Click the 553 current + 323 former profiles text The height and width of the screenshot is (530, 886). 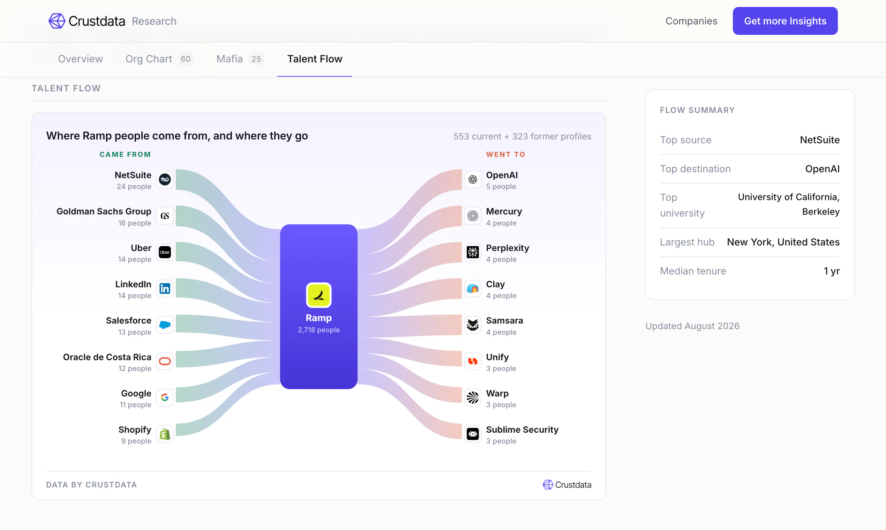click(522, 136)
